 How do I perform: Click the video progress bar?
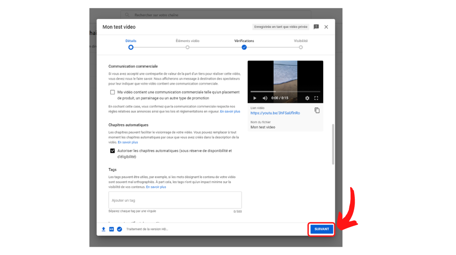pyautogui.click(x=285, y=92)
